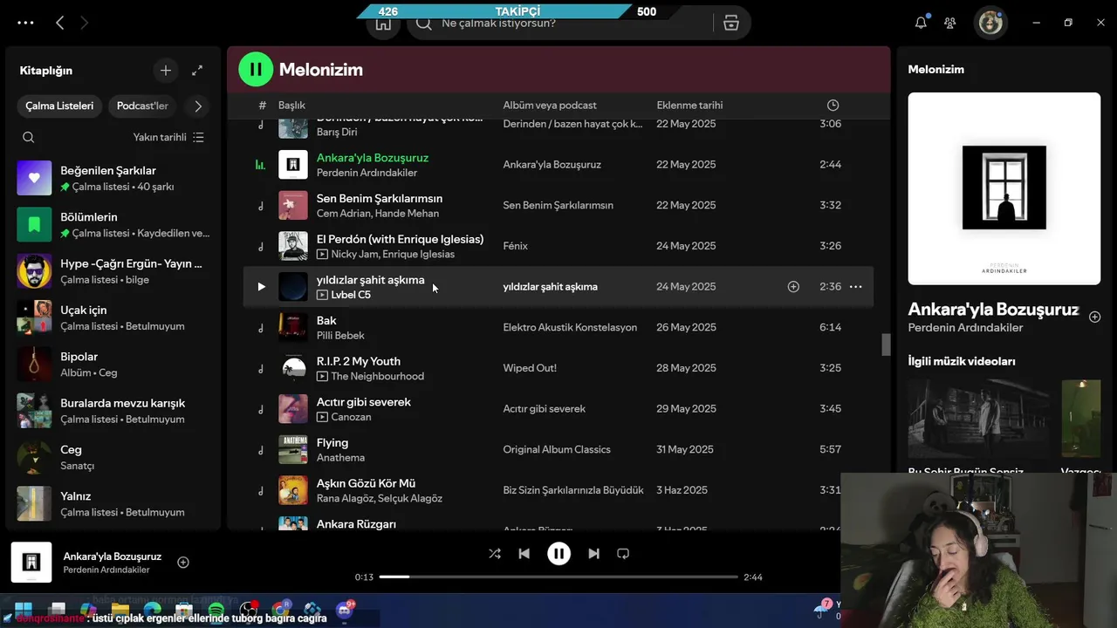Open the Yalnız playlist
This screenshot has width=1117, height=628.
[113, 503]
